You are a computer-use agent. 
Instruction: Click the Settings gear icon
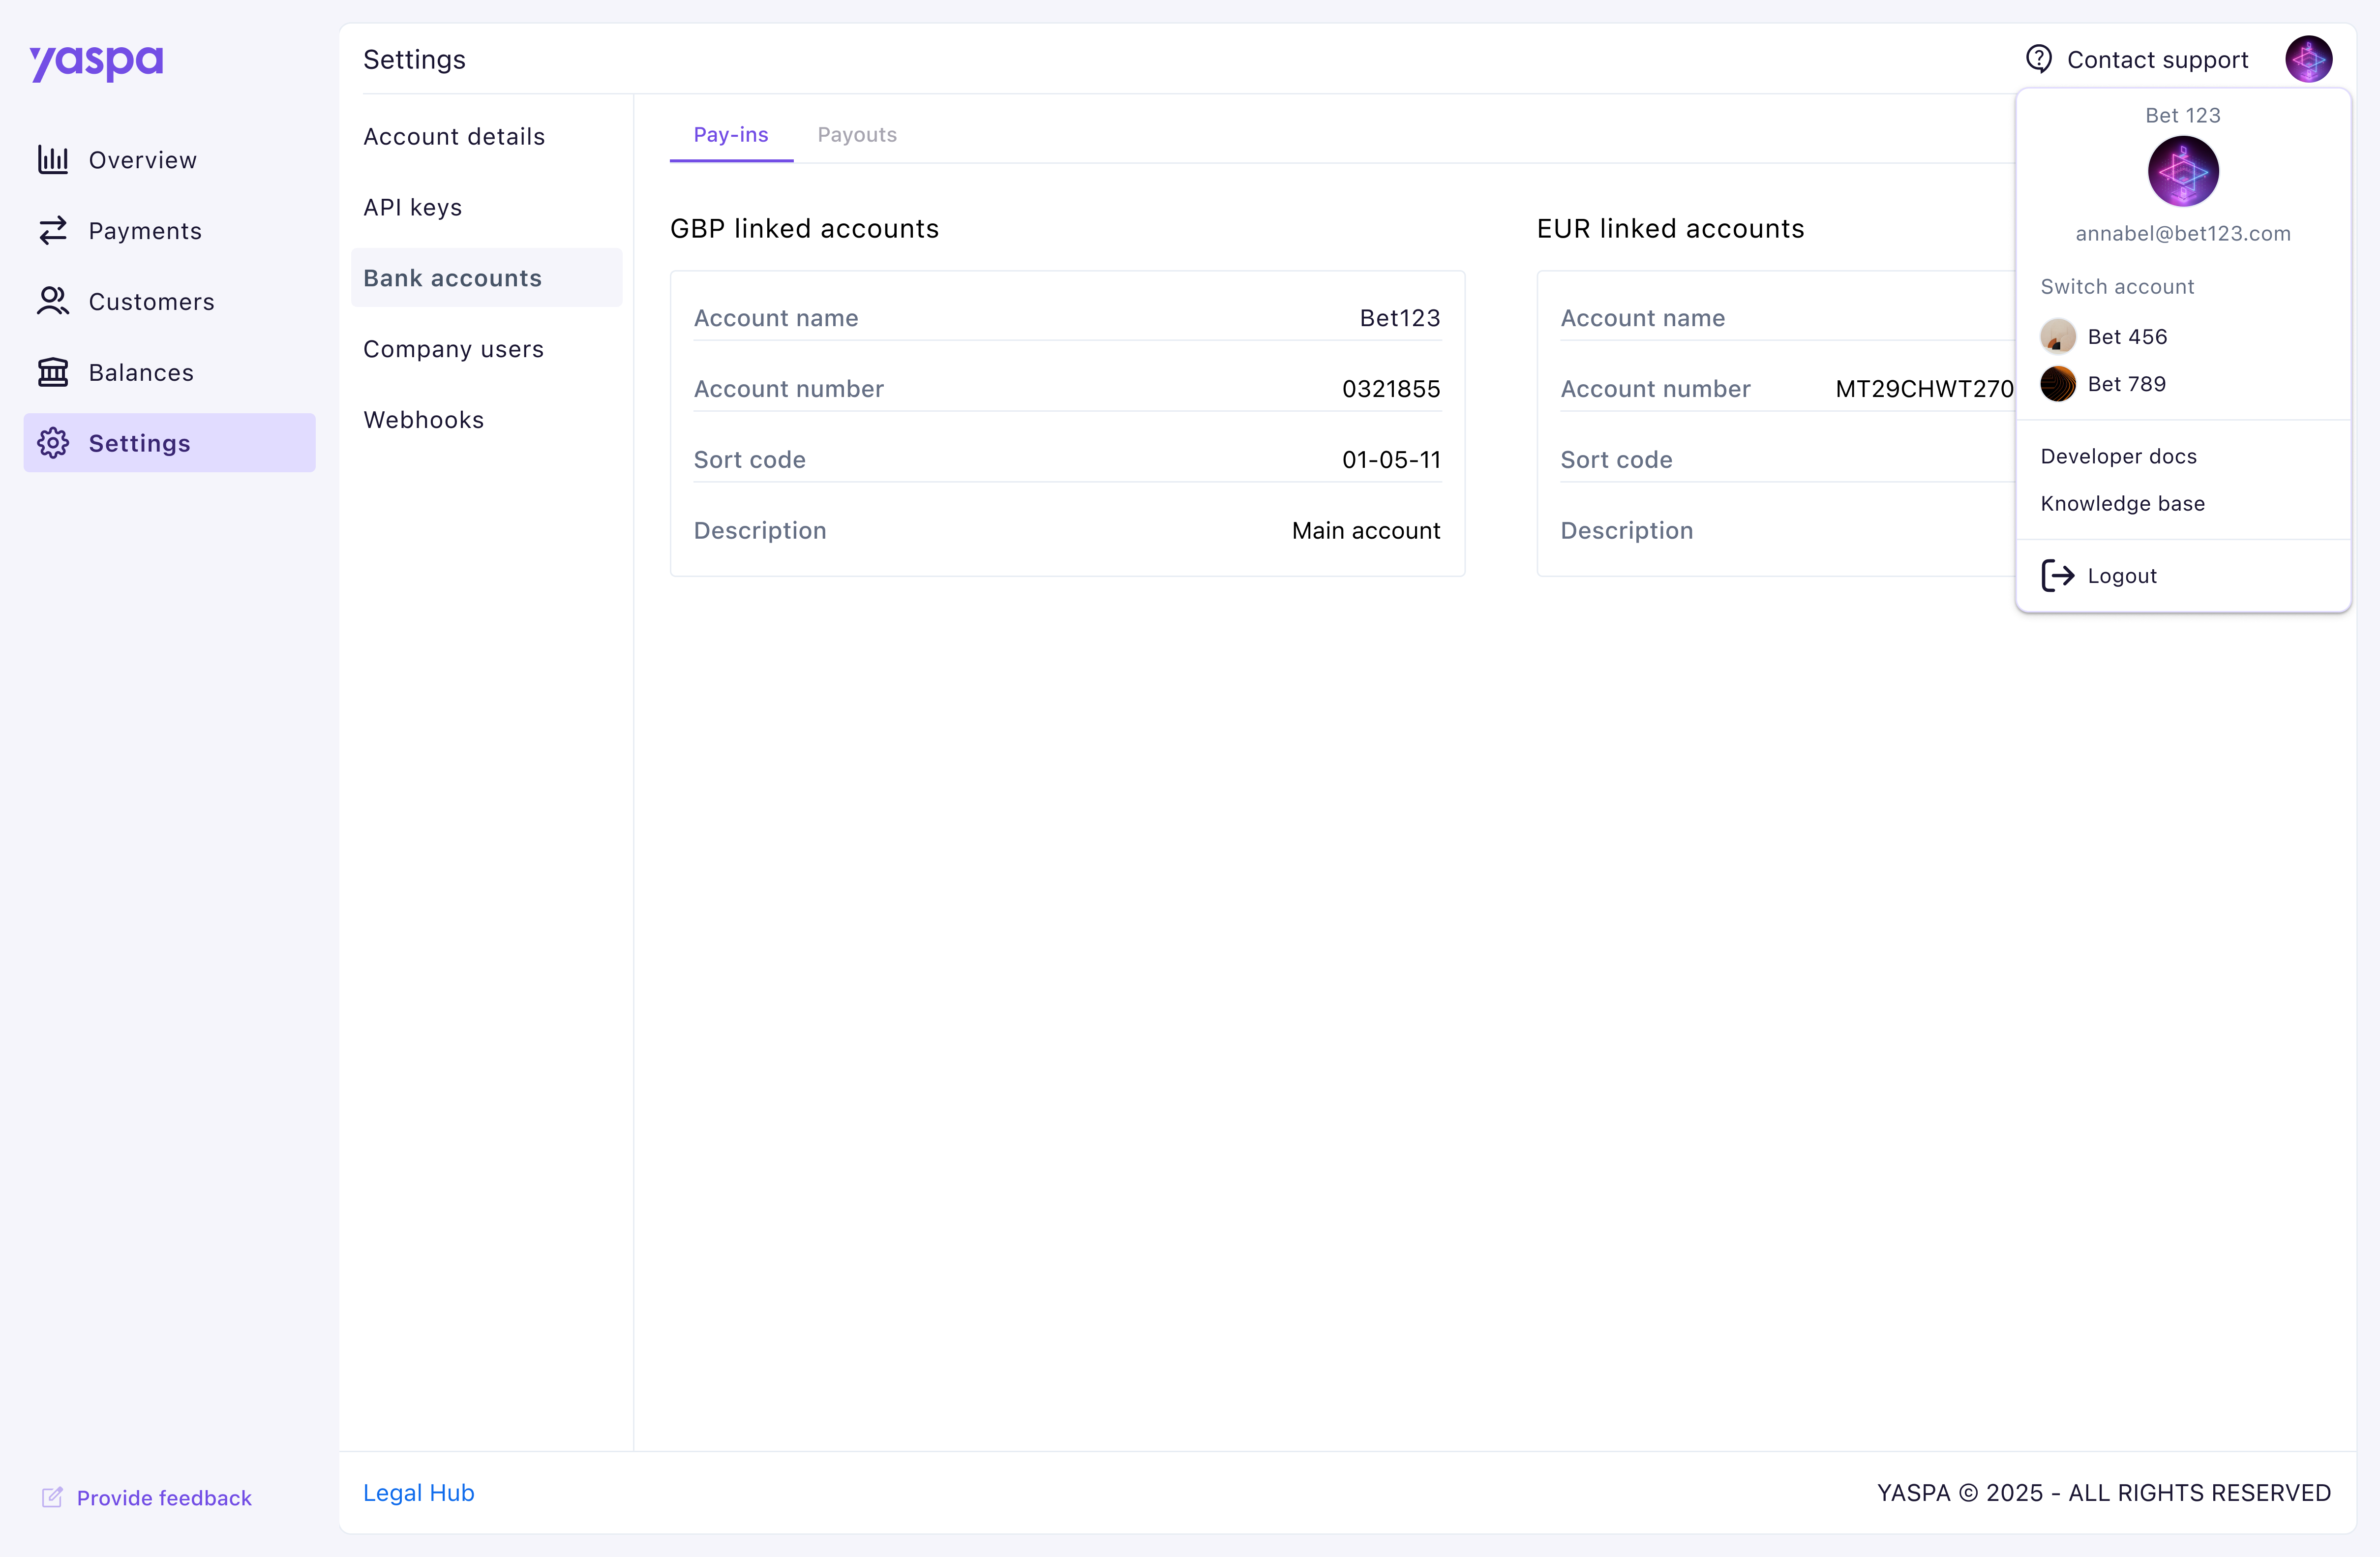[x=53, y=443]
